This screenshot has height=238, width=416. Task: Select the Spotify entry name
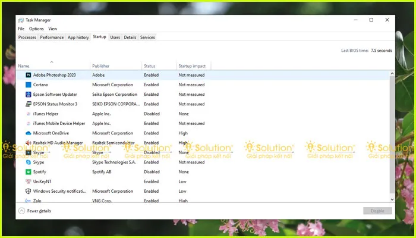pyautogui.click(x=40, y=172)
